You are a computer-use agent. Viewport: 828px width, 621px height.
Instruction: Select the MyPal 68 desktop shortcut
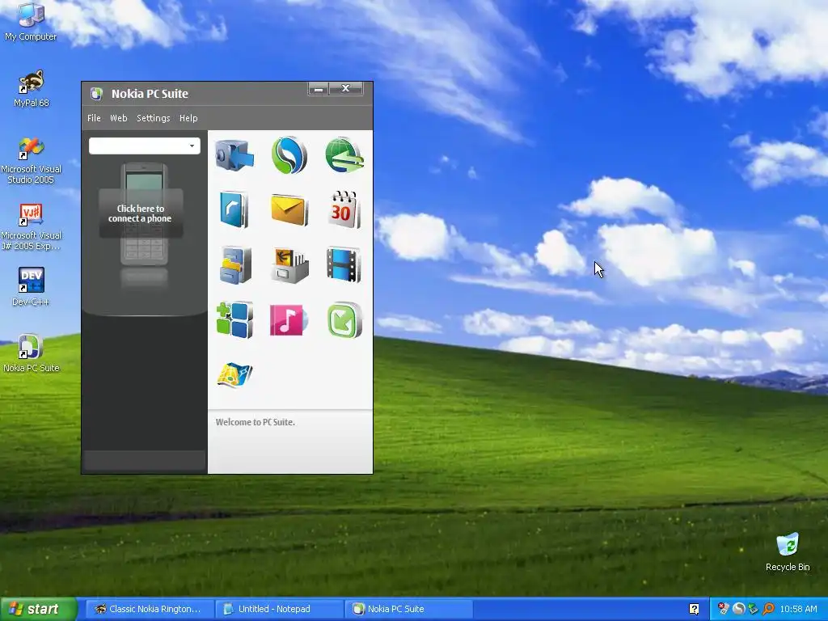click(32, 88)
